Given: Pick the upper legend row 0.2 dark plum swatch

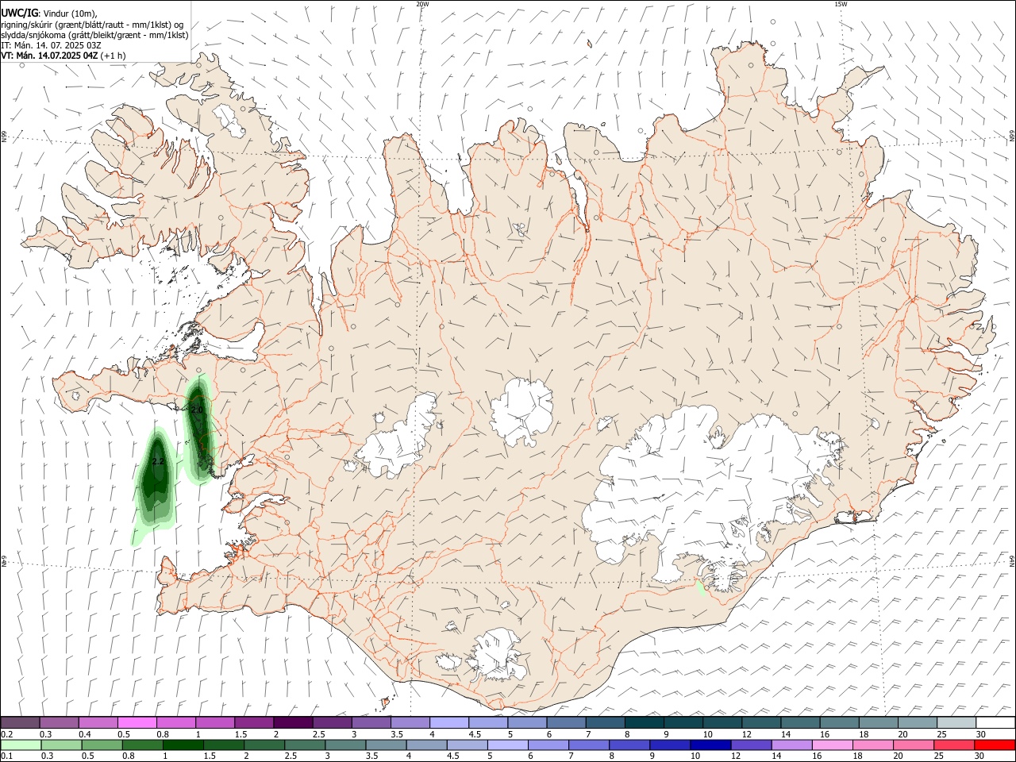Looking at the screenshot, I should click(20, 722).
